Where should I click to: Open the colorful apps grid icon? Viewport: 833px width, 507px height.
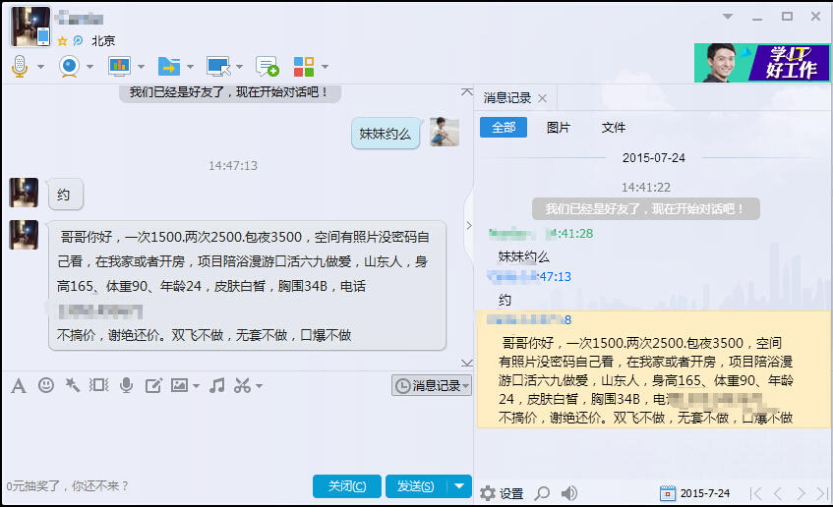click(x=304, y=67)
